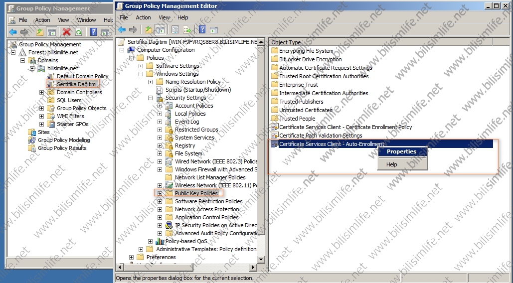Click the Up one level icon in Editor toolbar
This screenshot has height=283, width=513.
[x=149, y=30]
